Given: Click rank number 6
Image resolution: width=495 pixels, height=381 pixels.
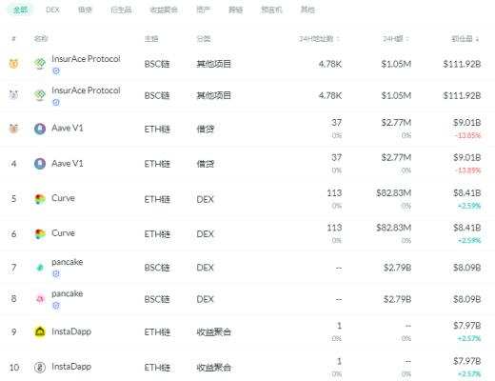Looking at the screenshot, I should point(13,234).
